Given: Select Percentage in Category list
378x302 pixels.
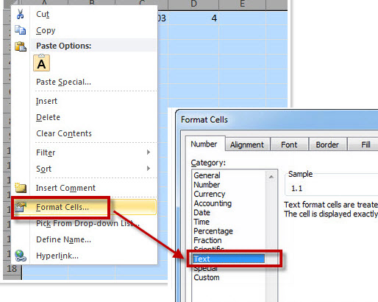Looking at the screenshot, I should (x=213, y=231).
